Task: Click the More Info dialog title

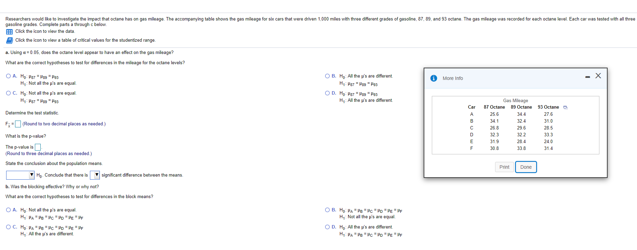Action: point(453,79)
